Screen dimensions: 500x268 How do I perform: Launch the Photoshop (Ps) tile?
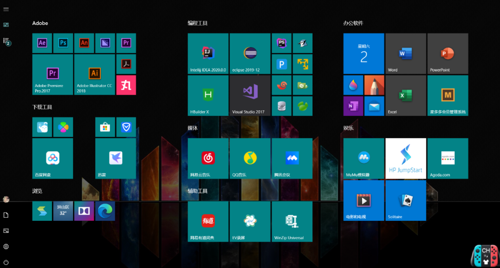click(x=63, y=43)
